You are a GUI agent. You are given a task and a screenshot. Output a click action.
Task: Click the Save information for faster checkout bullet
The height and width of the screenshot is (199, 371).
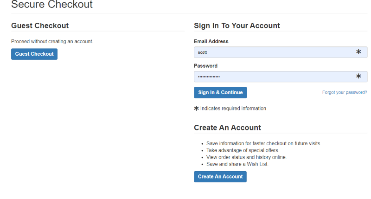tap(264, 143)
